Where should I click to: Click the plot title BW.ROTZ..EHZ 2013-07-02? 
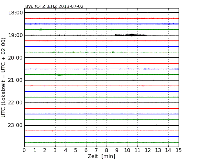click(54, 6)
